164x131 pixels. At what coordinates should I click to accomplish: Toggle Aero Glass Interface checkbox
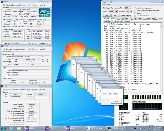(135, 16)
